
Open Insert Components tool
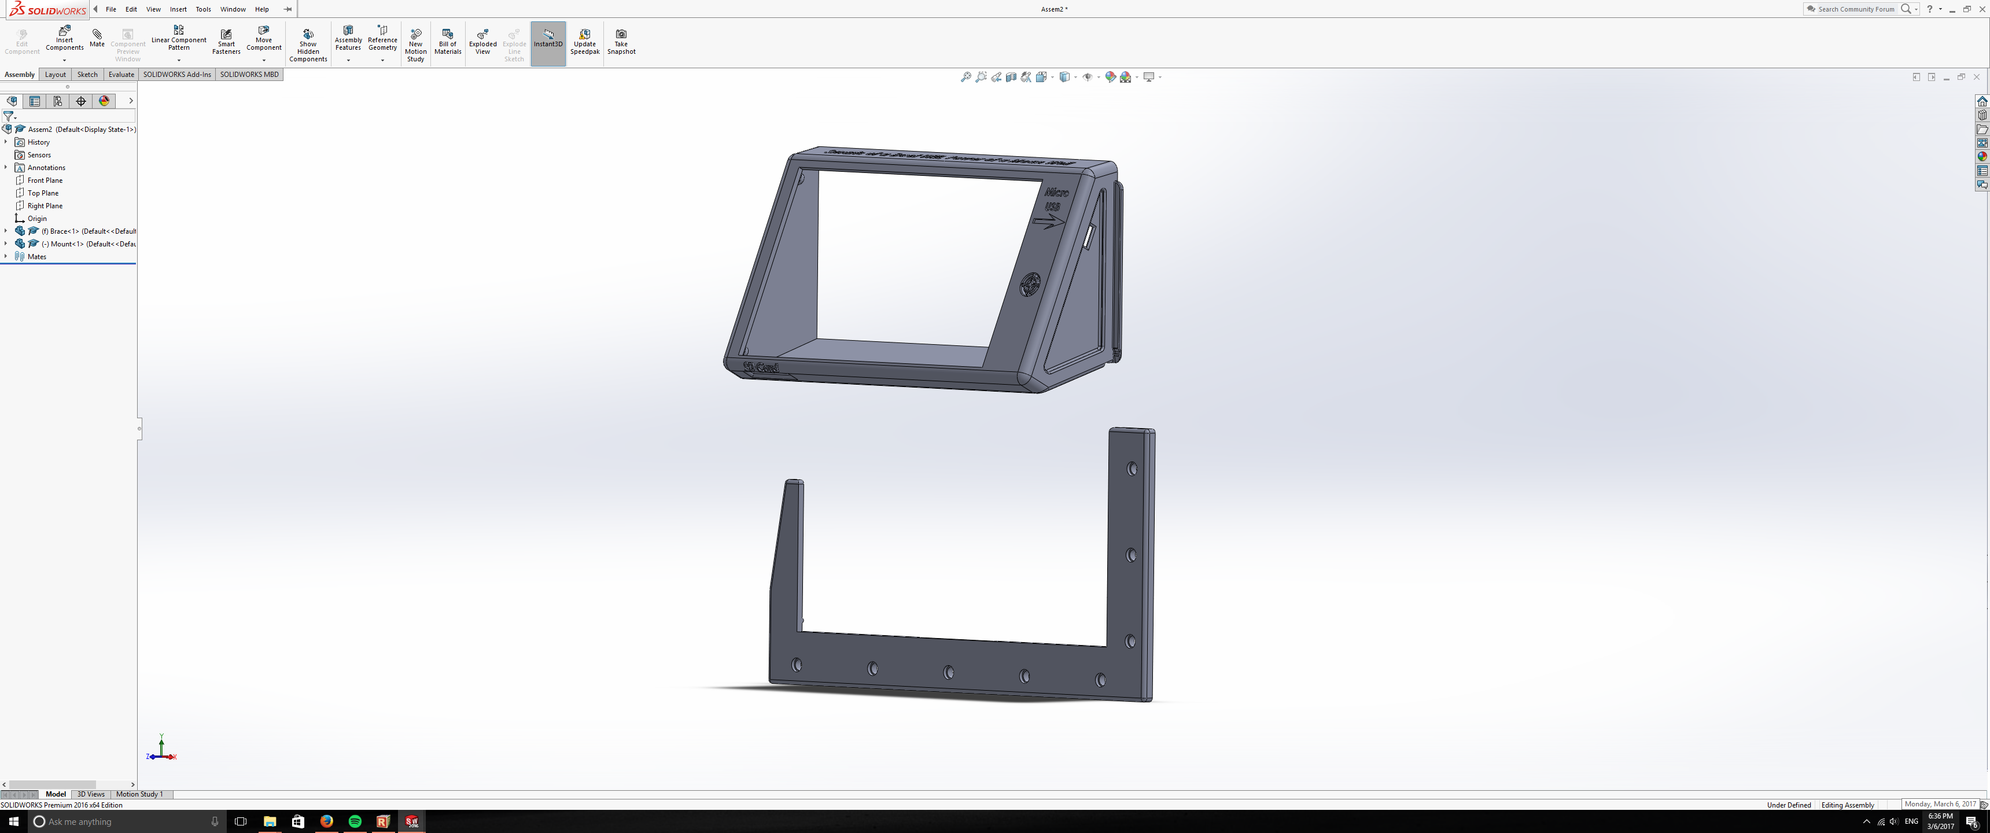point(64,39)
